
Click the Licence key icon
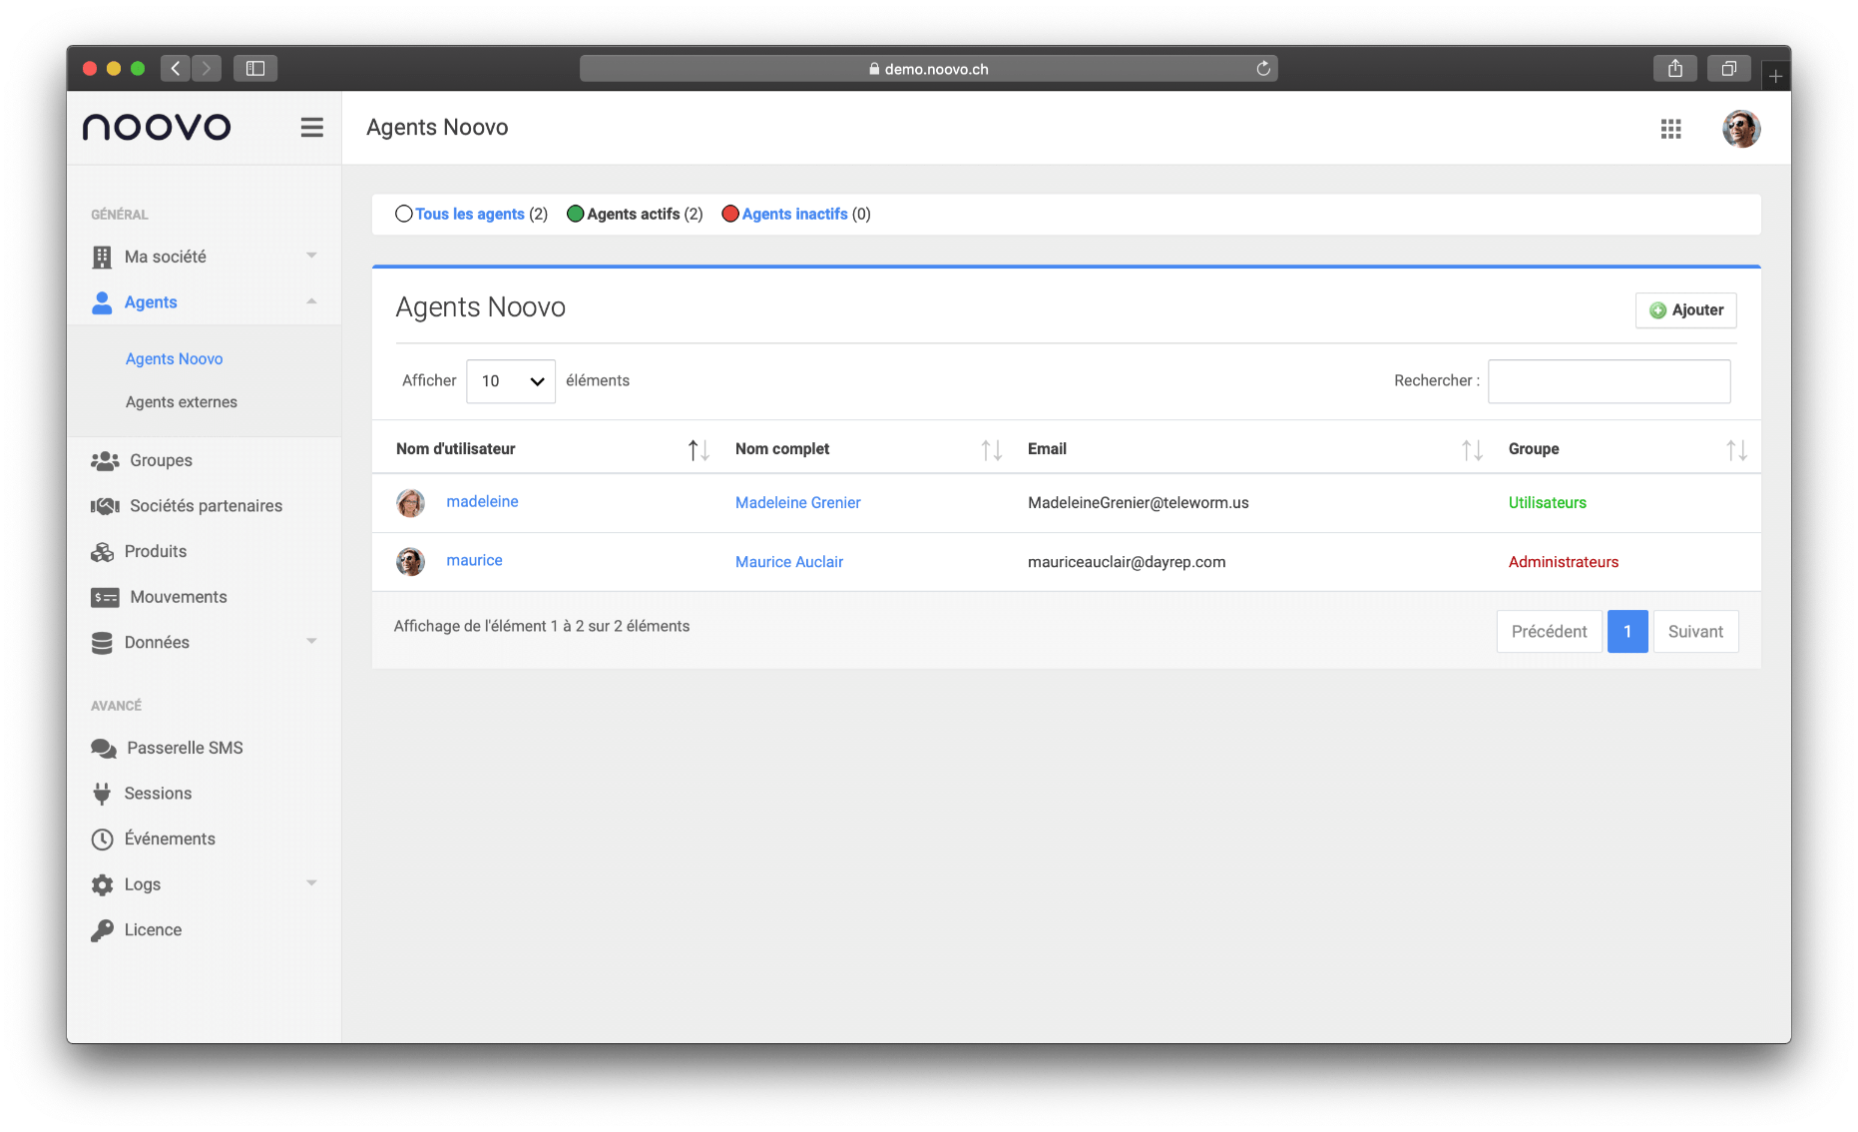[102, 930]
